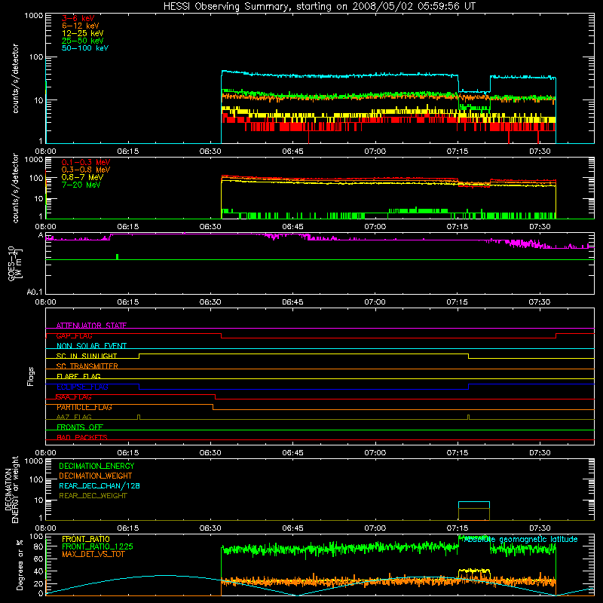Click the "Degrees or %" axis title
Screen dimensions: 603x603
tap(20, 565)
